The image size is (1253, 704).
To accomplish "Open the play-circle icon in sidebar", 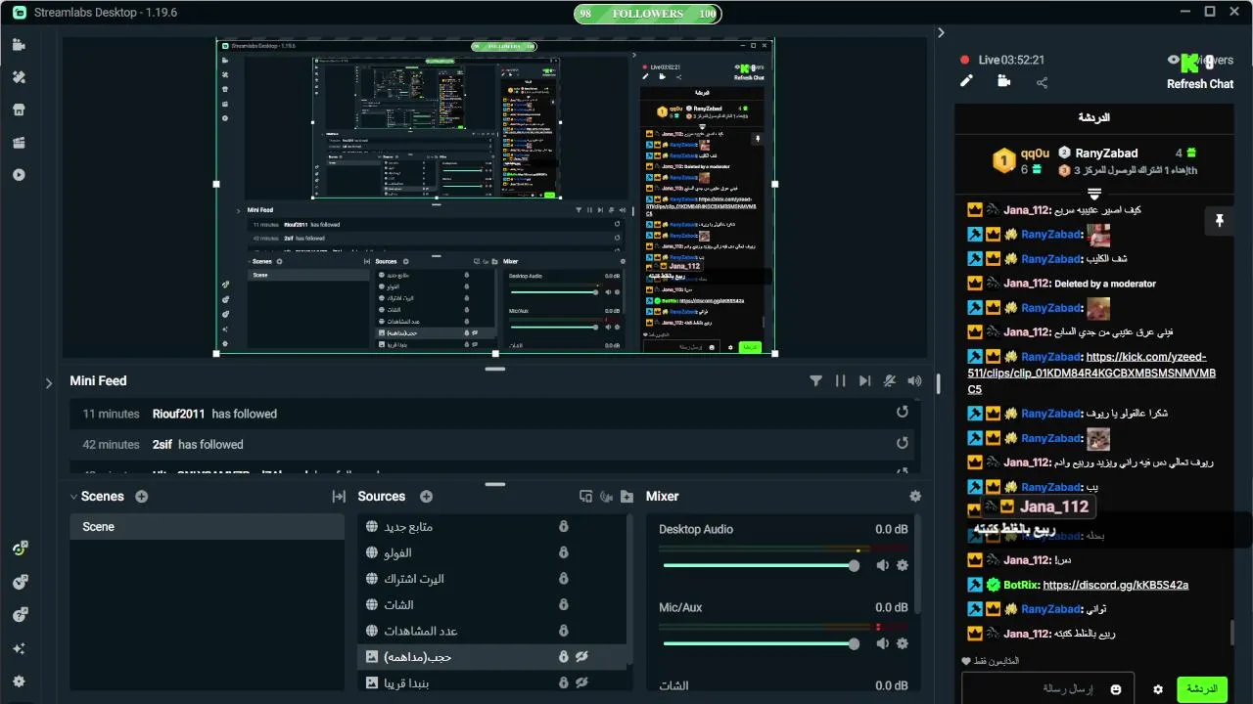I will tap(19, 175).
